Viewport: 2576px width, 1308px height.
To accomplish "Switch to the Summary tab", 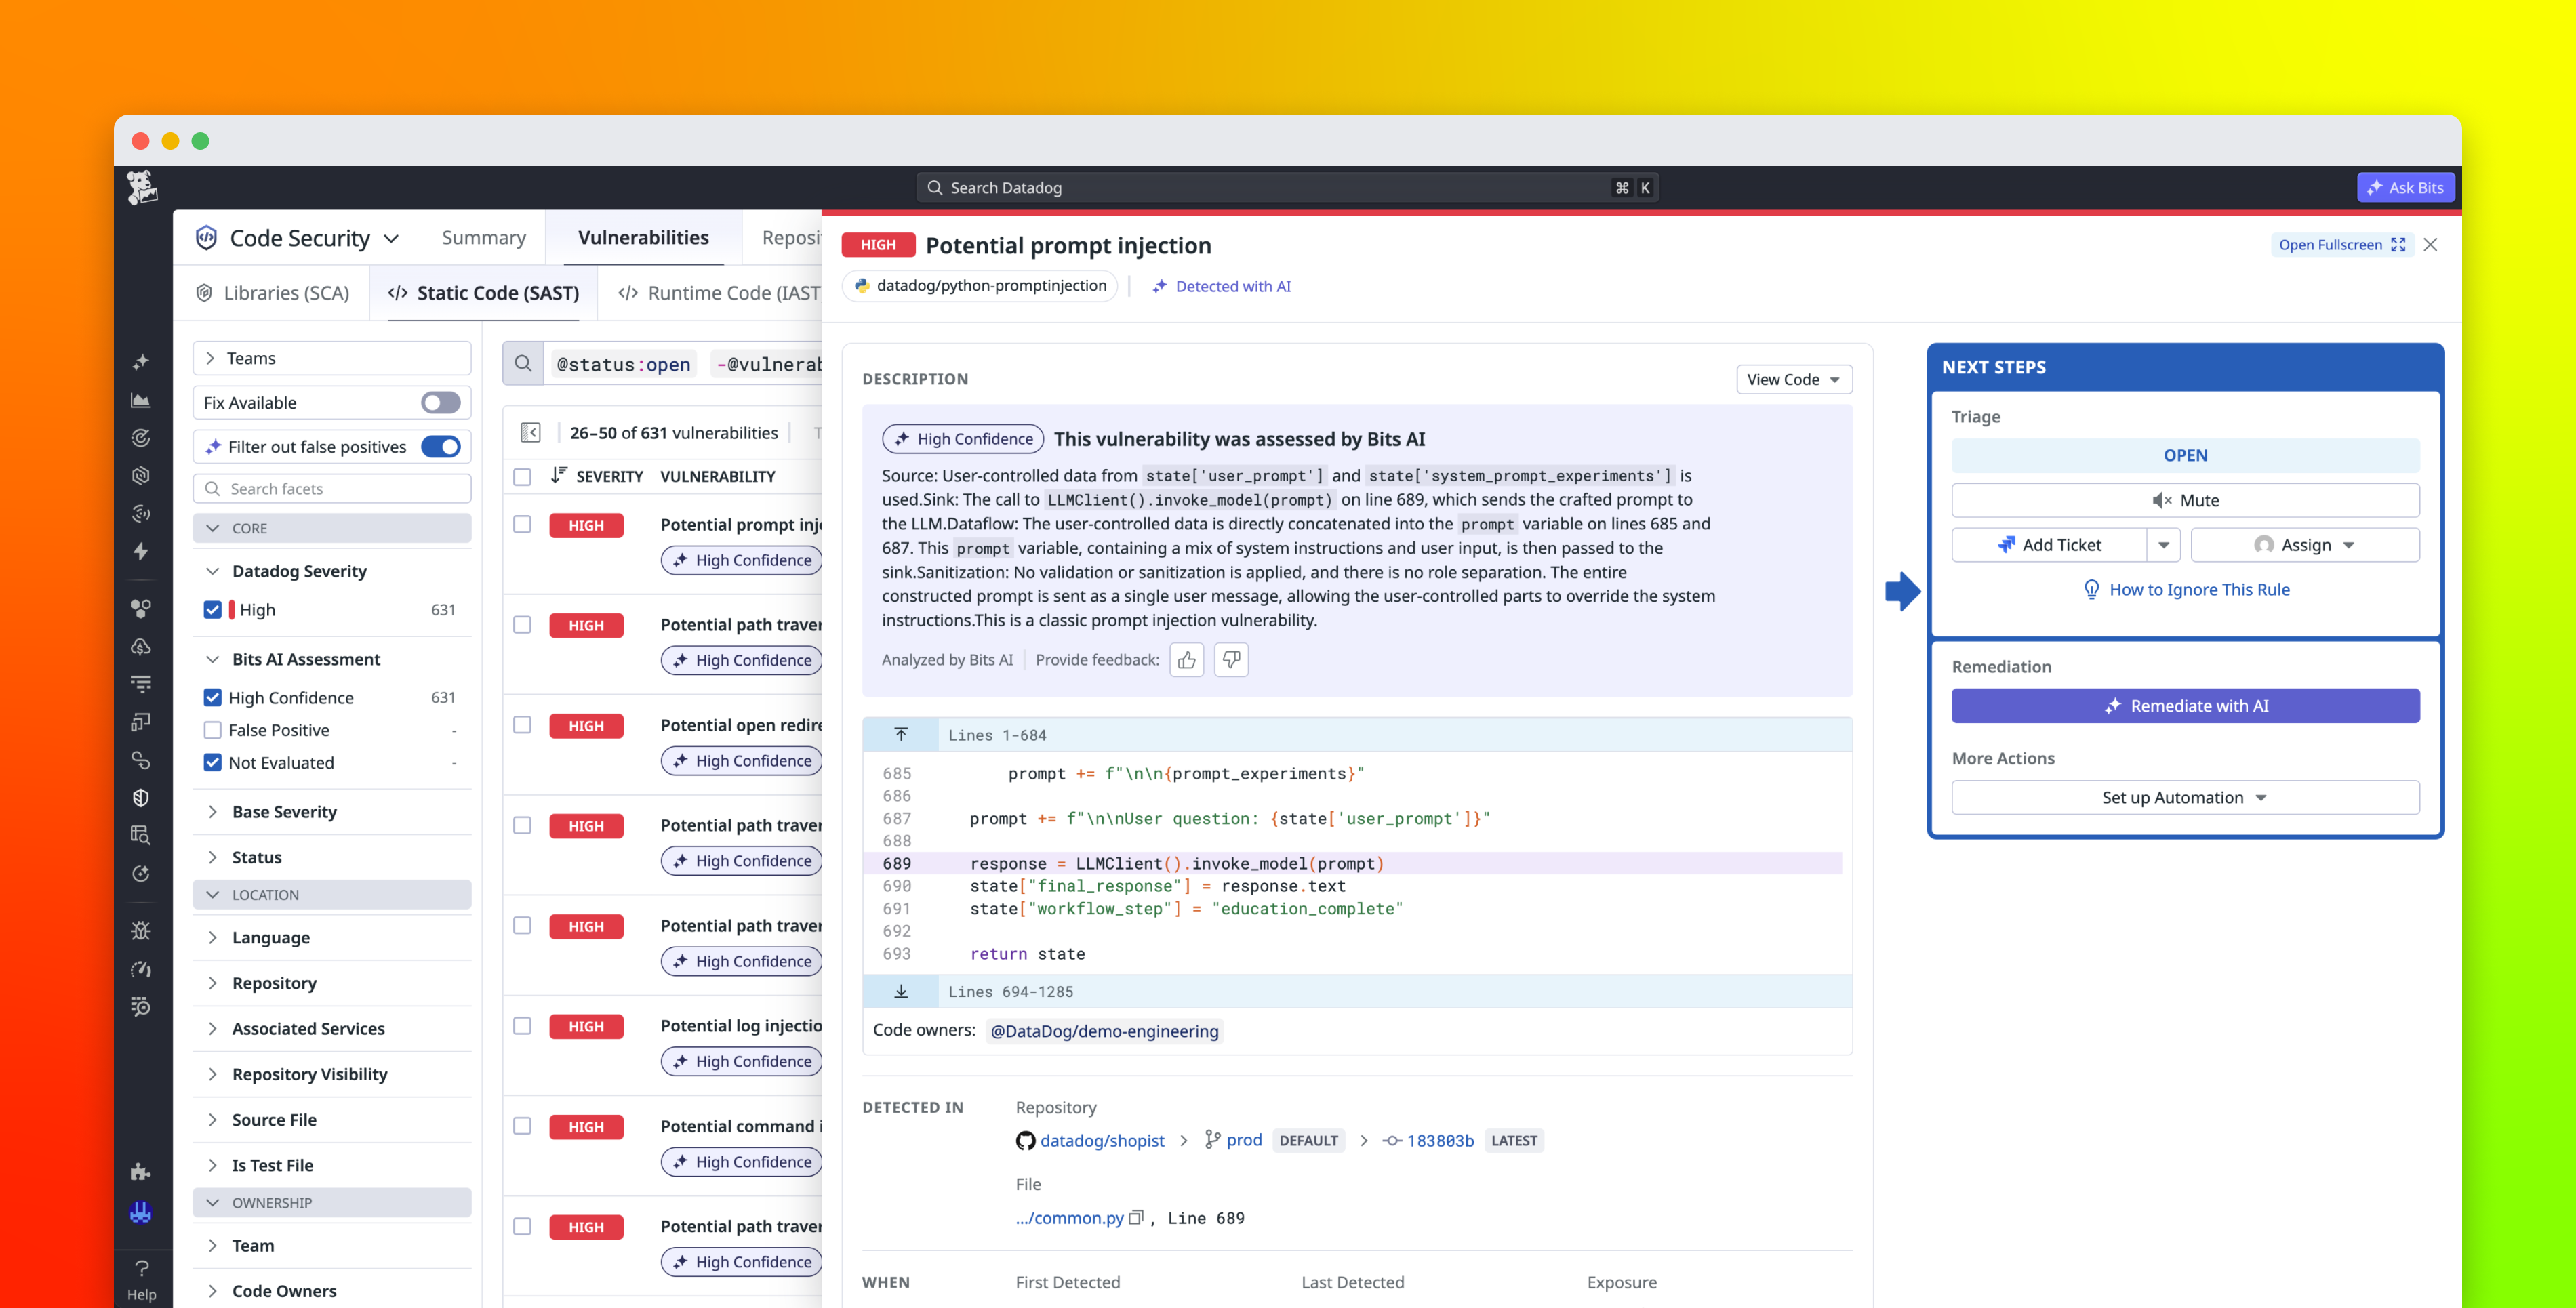I will [484, 238].
